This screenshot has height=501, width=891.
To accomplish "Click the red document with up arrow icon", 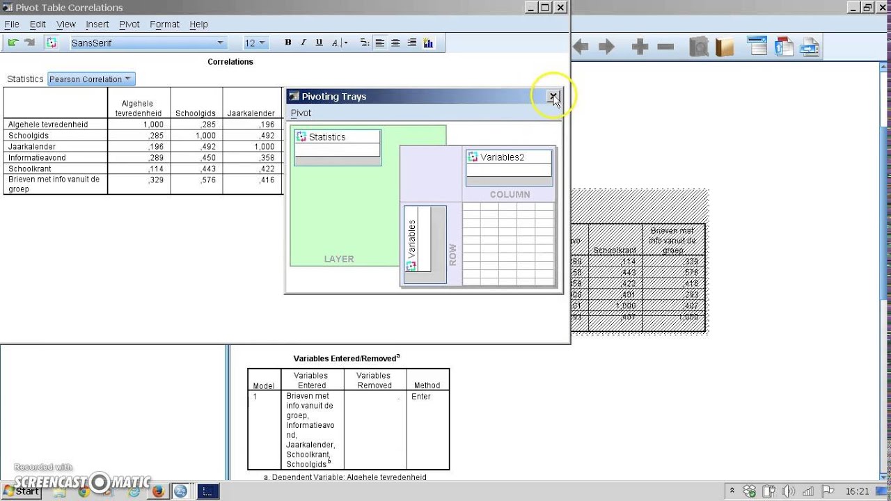I will pos(784,47).
